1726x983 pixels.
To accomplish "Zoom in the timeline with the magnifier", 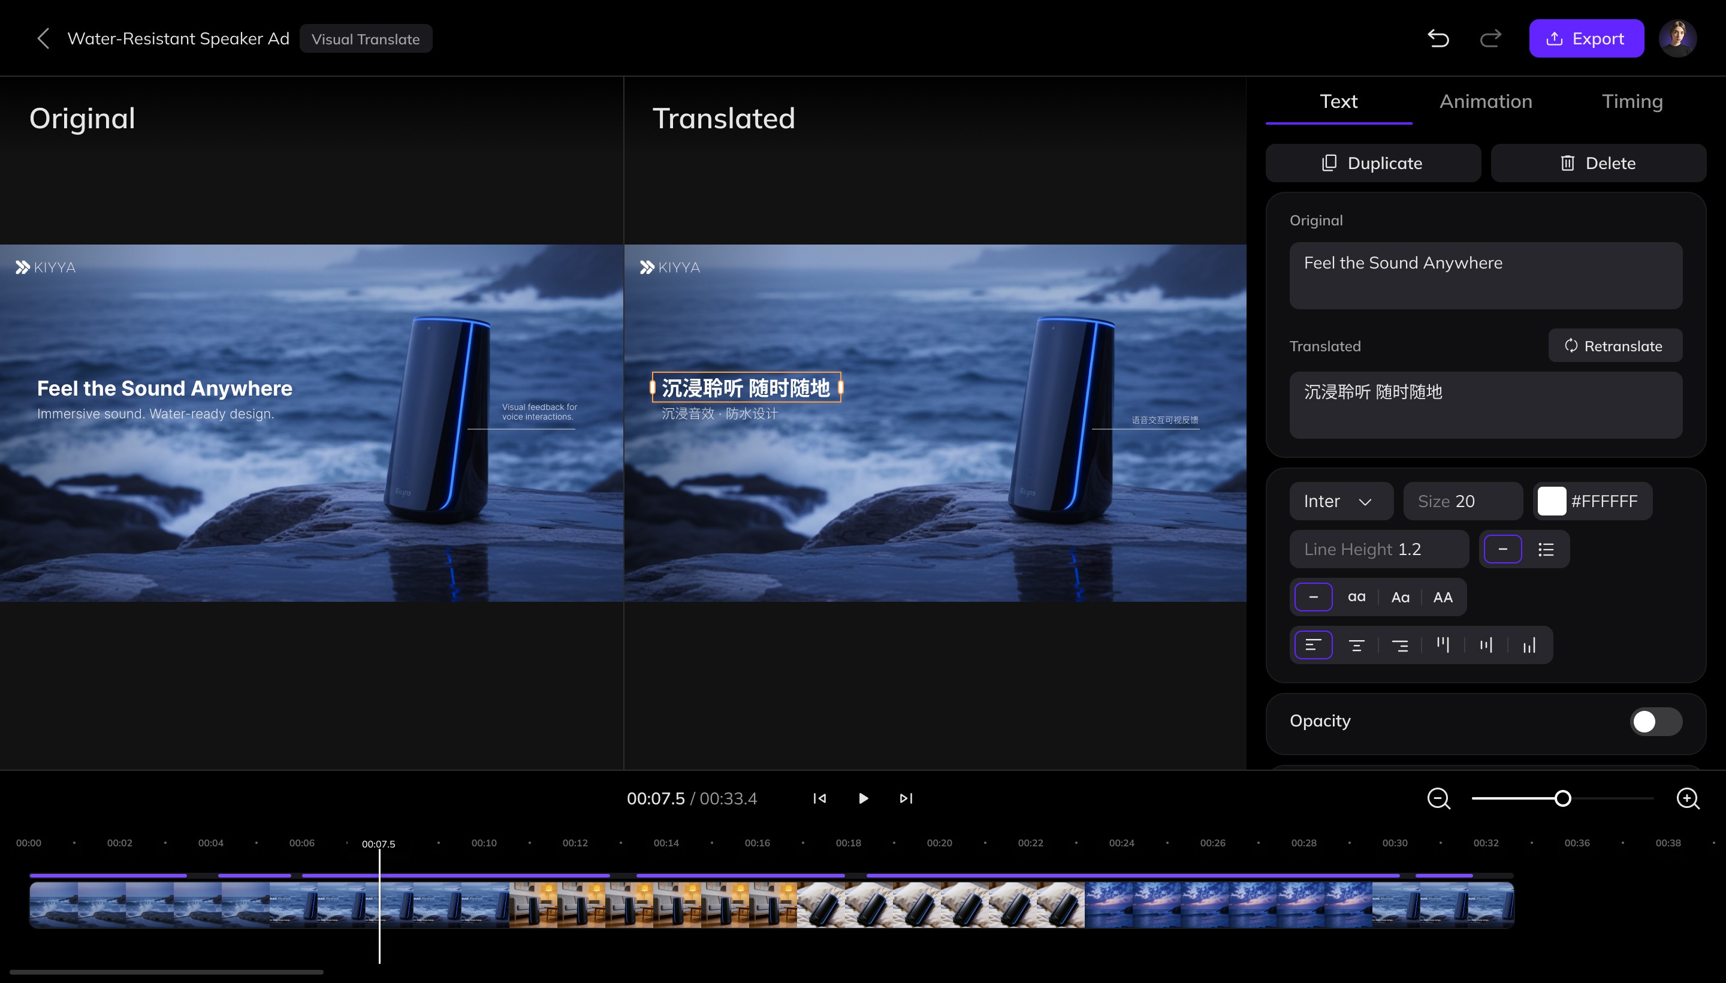I will 1688,798.
